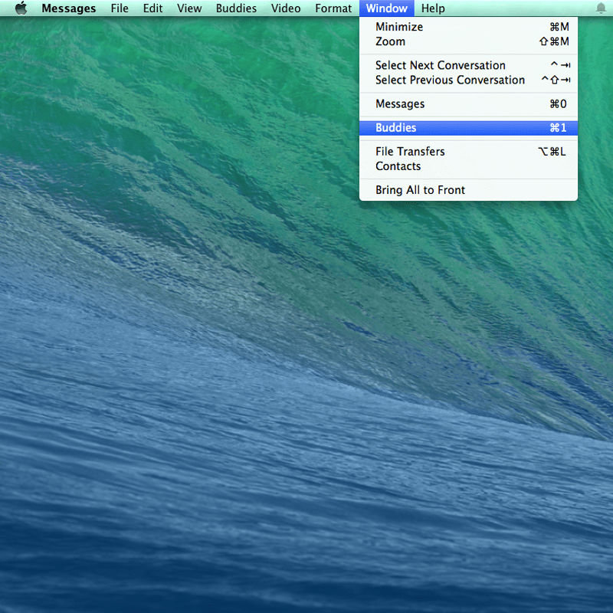Choose Contacts from the Window menu
Image resolution: width=613 pixels, height=613 pixels.
(468, 166)
